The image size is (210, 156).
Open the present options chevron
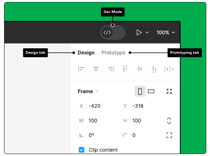147,33
